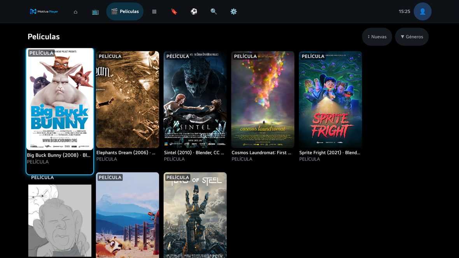This screenshot has width=459, height=258.
Task: Click the Motiva Player logo
Action: (x=44, y=11)
